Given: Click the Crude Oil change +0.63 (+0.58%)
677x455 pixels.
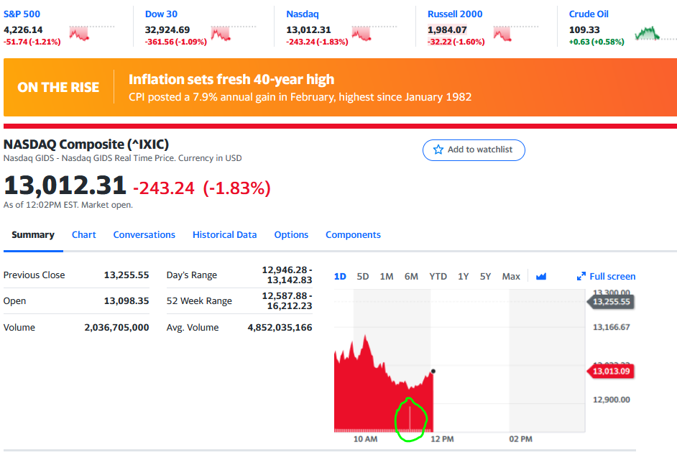Looking at the screenshot, I should pos(597,42).
